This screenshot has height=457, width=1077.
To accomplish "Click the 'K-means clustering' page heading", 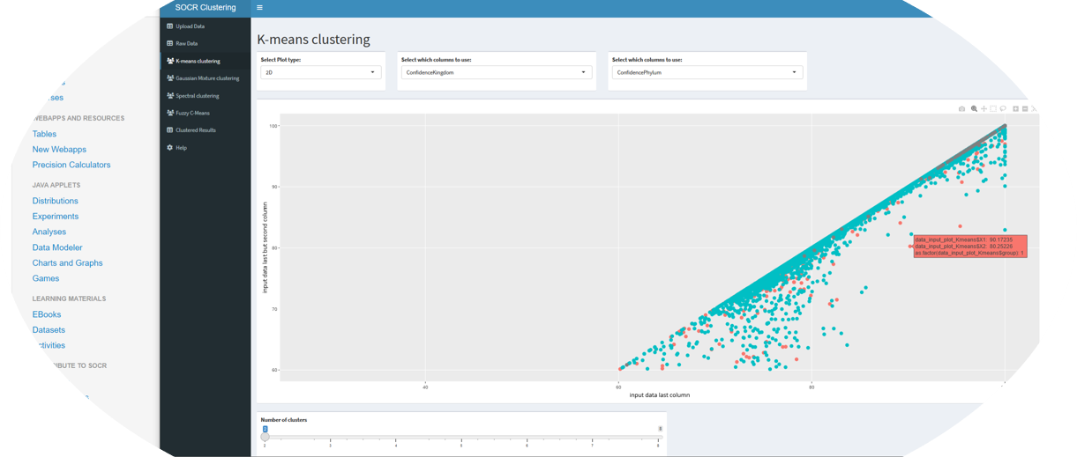I will tap(313, 40).
